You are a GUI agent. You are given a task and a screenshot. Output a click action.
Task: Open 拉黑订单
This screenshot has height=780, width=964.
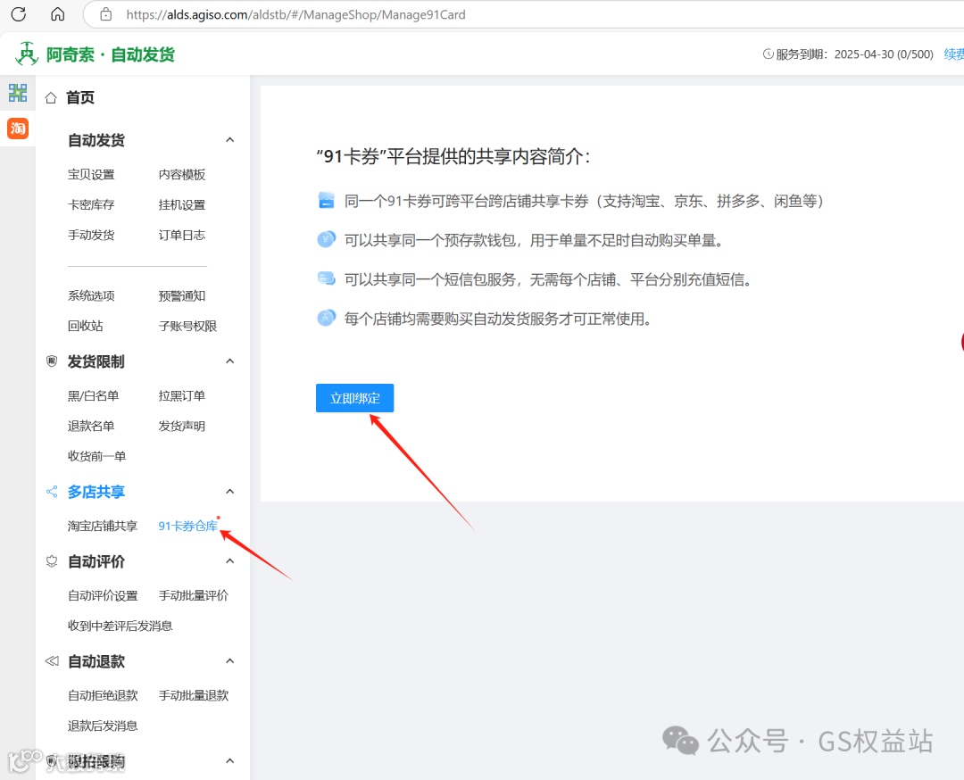click(182, 396)
